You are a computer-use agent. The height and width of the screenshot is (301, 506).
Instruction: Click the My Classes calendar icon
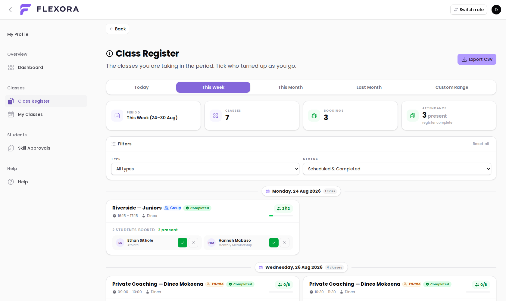[11, 114]
